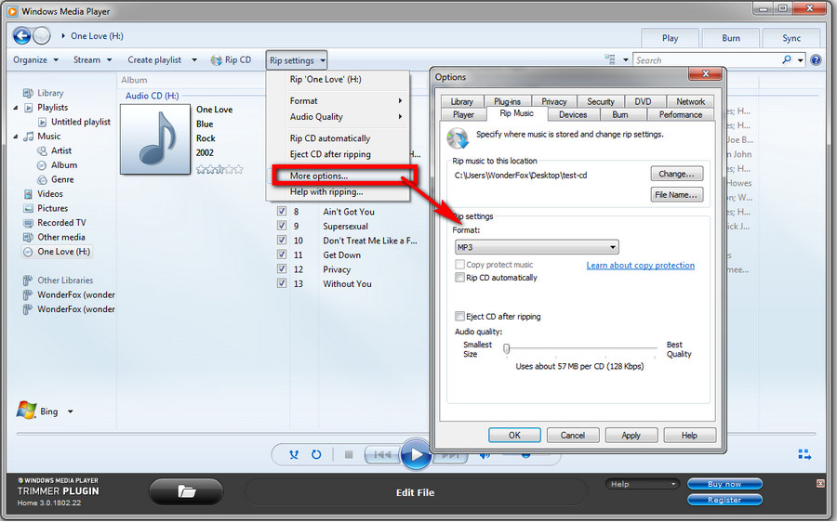This screenshot has width=837, height=522.
Task: Uncheck track 12 Privacy
Action: 281,268
